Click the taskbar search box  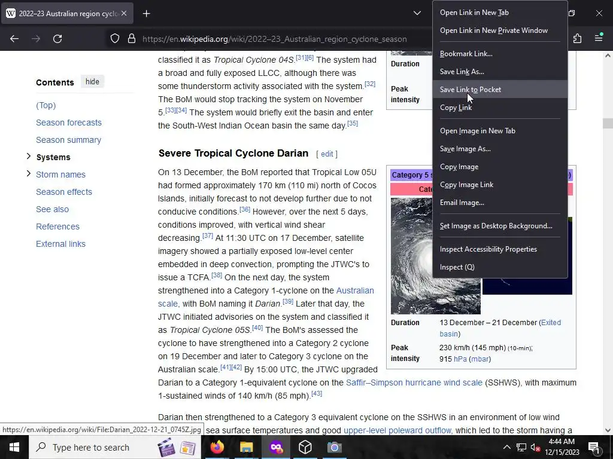115,447
